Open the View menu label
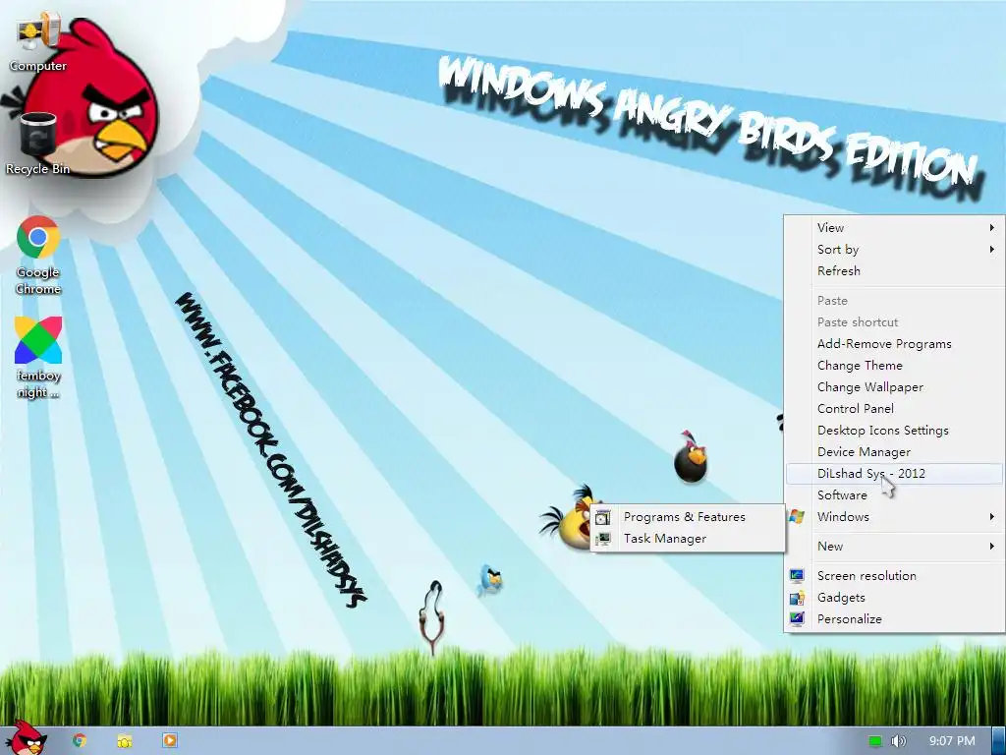Screen dimensions: 1006x755 point(830,227)
